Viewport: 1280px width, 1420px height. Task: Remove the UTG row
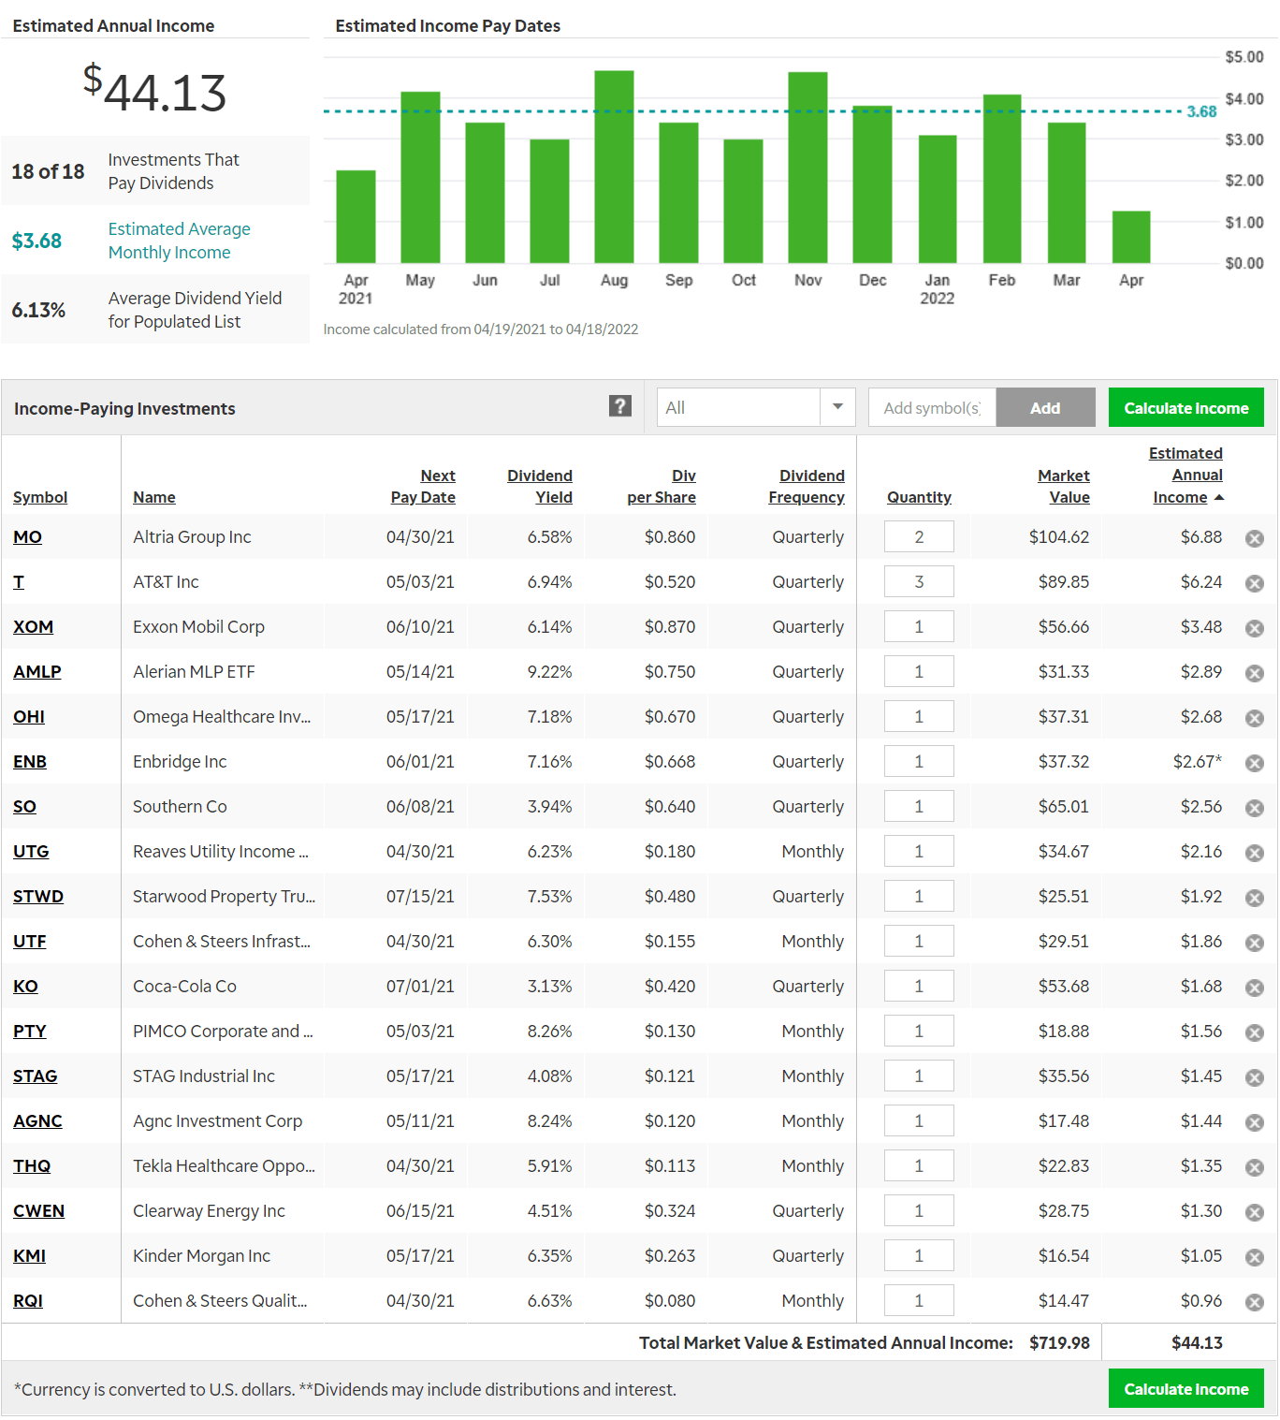[x=1255, y=853]
